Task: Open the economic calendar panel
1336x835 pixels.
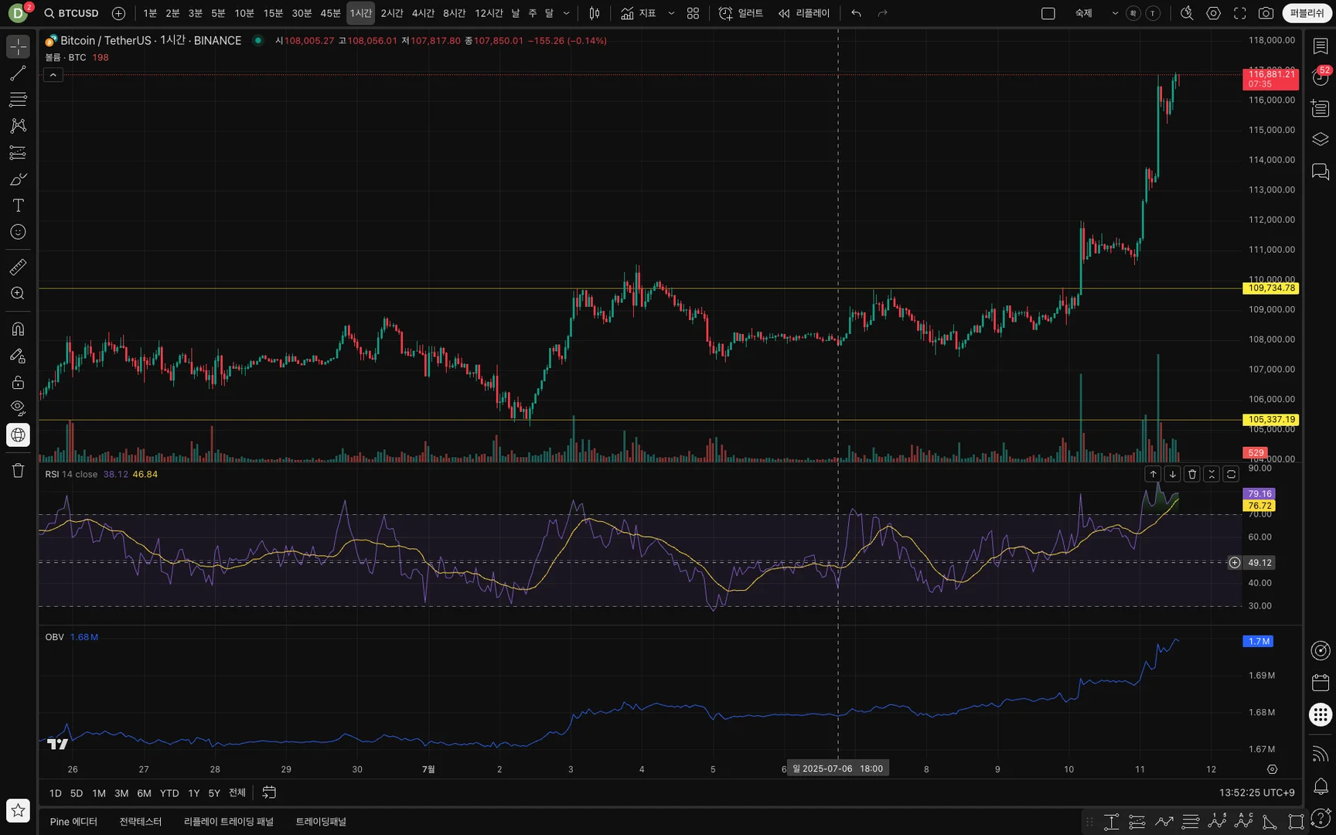Action: (x=1321, y=683)
